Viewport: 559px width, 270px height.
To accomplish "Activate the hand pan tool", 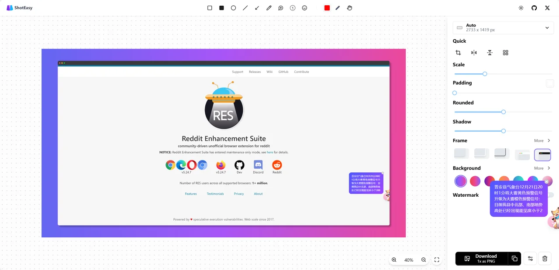I will click(350, 8).
